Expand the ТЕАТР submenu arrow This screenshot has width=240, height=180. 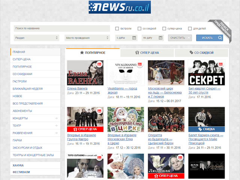[56, 126]
